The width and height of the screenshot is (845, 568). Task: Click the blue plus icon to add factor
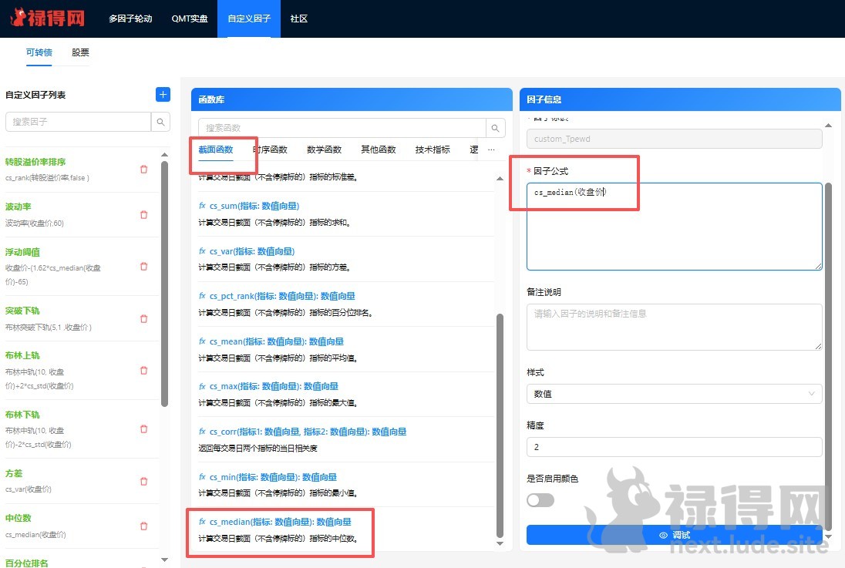163,94
